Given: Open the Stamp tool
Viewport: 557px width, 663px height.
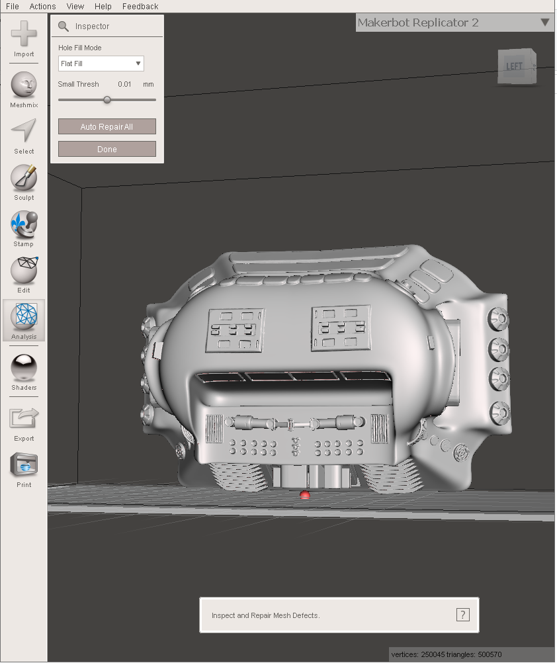Looking at the screenshot, I should coord(24,229).
